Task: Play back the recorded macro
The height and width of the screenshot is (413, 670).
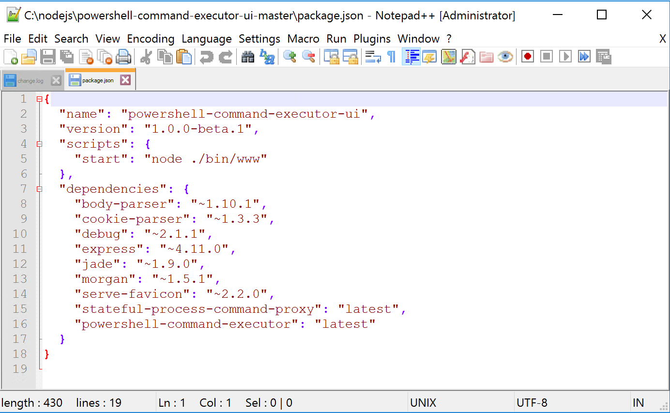Action: pos(565,57)
